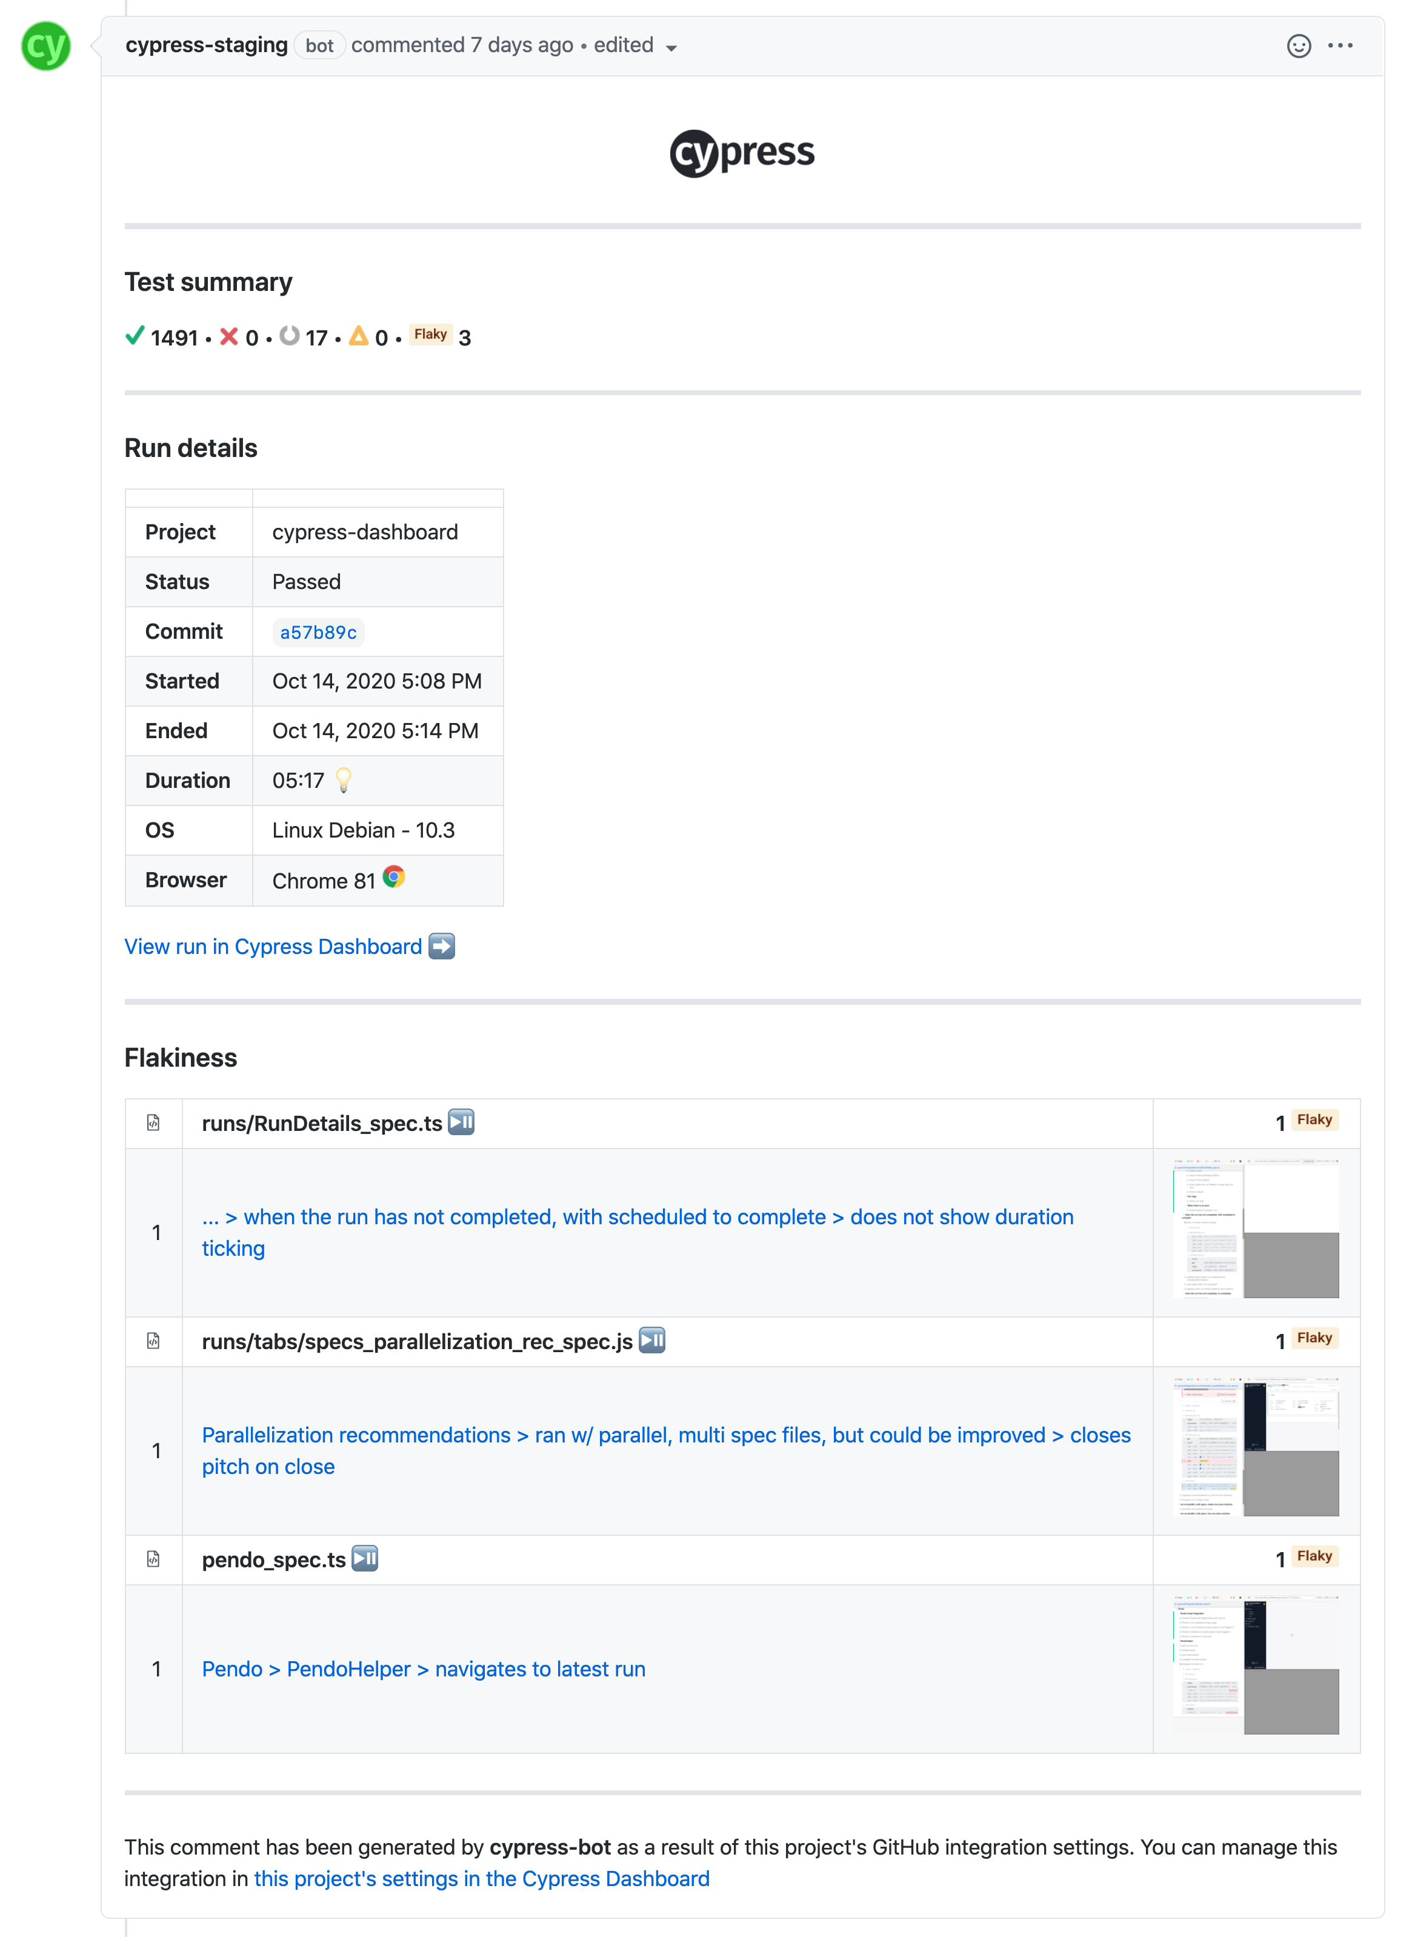This screenshot has height=1937, width=1412.
Task: Click the Flaky badge next to RunDetails_spec.ts
Action: click(1314, 1120)
